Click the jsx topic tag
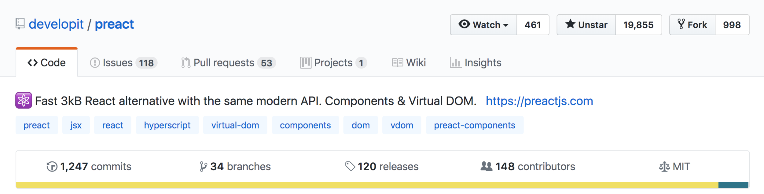This screenshot has width=764, height=194. click(x=76, y=125)
